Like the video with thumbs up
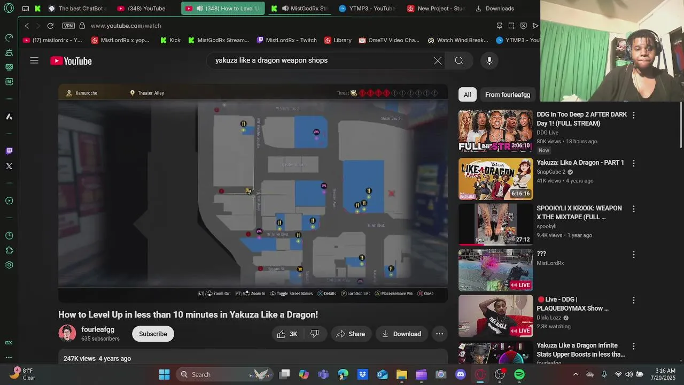The image size is (684, 385). click(287, 334)
